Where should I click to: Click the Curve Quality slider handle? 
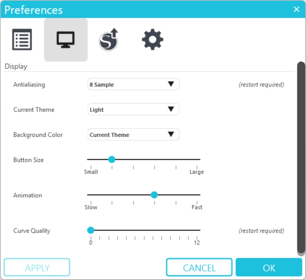pos(91,230)
